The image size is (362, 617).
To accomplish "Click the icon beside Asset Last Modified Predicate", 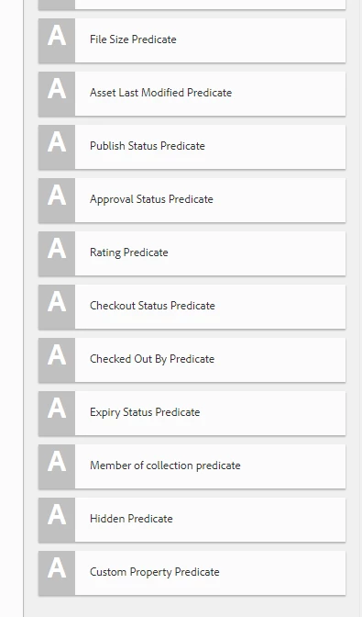I will pyautogui.click(x=57, y=94).
